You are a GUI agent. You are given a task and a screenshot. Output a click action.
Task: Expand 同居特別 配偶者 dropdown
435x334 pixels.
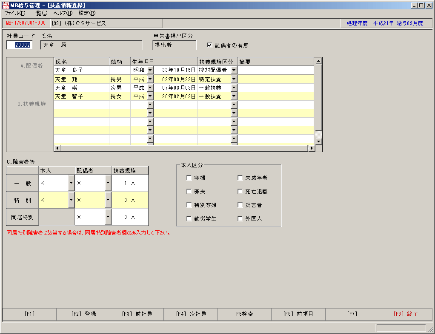pos(108,217)
